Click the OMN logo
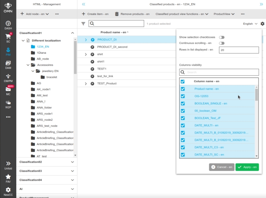Image resolution: width=266 pixels, height=198 pixels. tap(8, 8)
